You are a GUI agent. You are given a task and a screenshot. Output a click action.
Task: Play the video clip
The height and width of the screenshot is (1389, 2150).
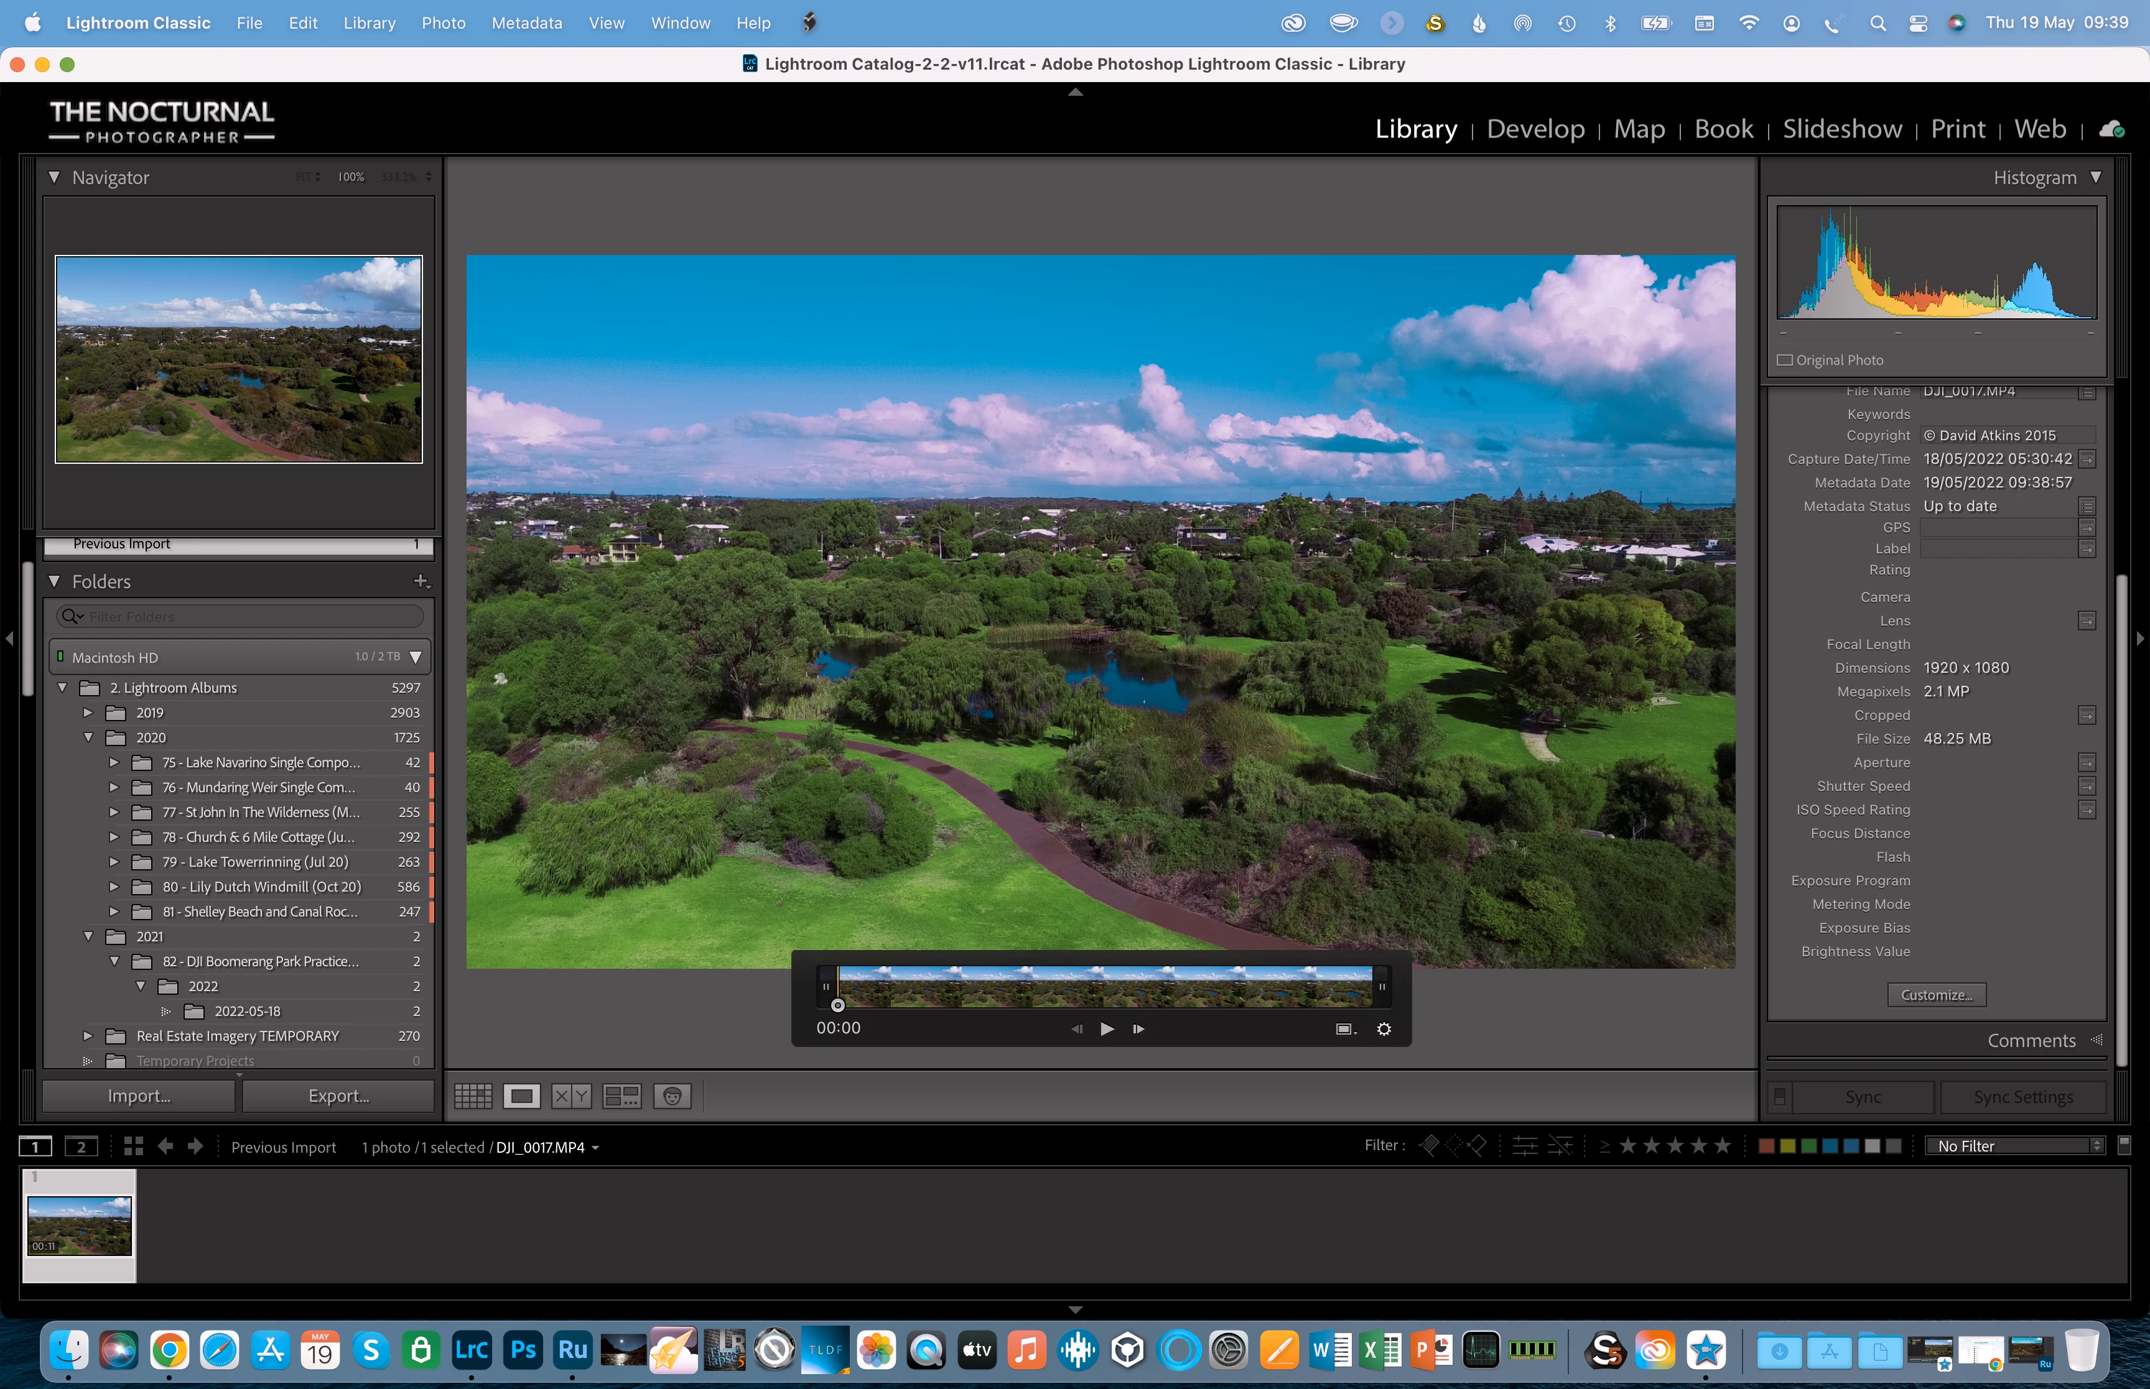click(1107, 1029)
